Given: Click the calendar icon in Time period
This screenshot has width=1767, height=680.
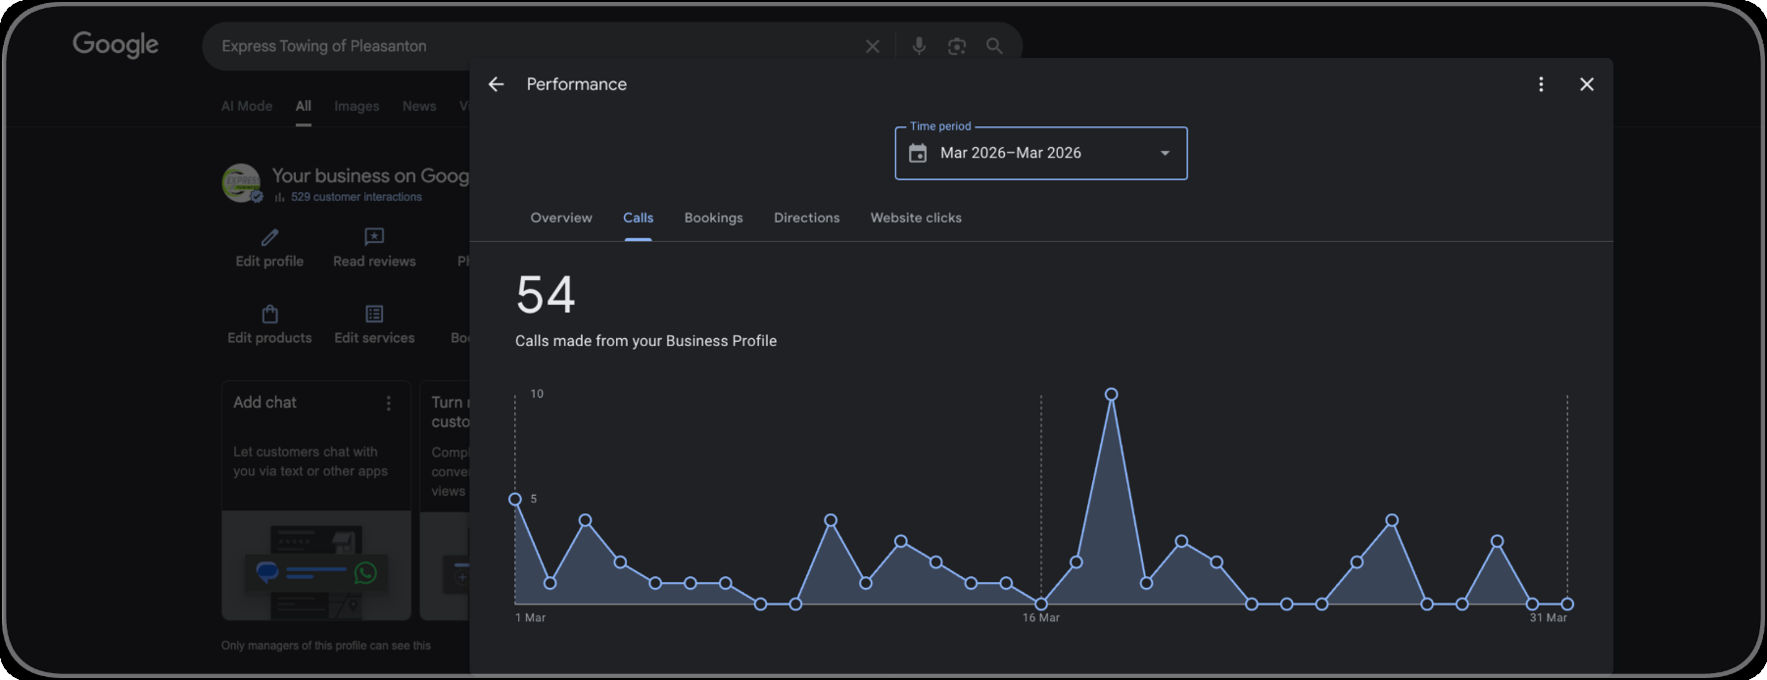Looking at the screenshot, I should pyautogui.click(x=918, y=153).
